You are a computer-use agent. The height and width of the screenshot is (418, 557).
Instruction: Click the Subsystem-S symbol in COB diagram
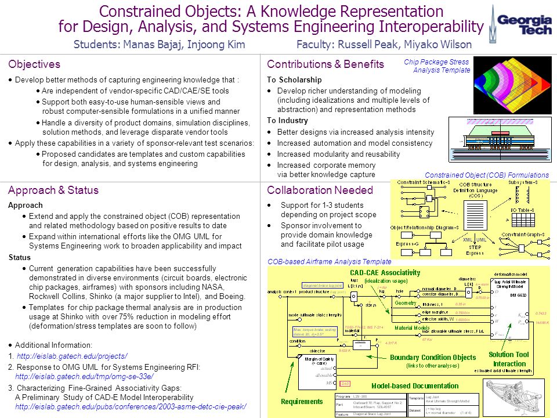(523, 194)
